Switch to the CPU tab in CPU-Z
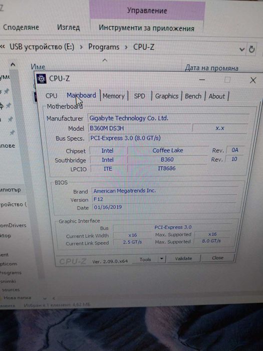The width and height of the screenshot is (263, 351). click(x=52, y=96)
